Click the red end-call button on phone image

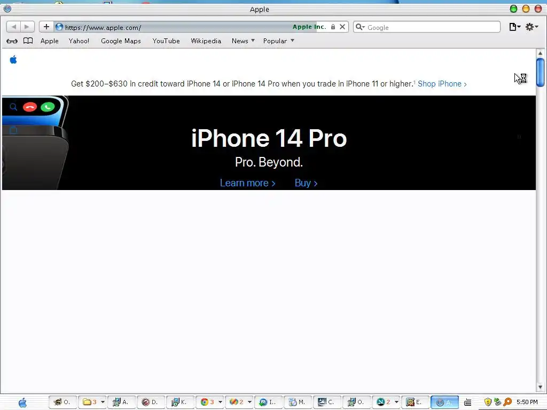[x=30, y=107]
